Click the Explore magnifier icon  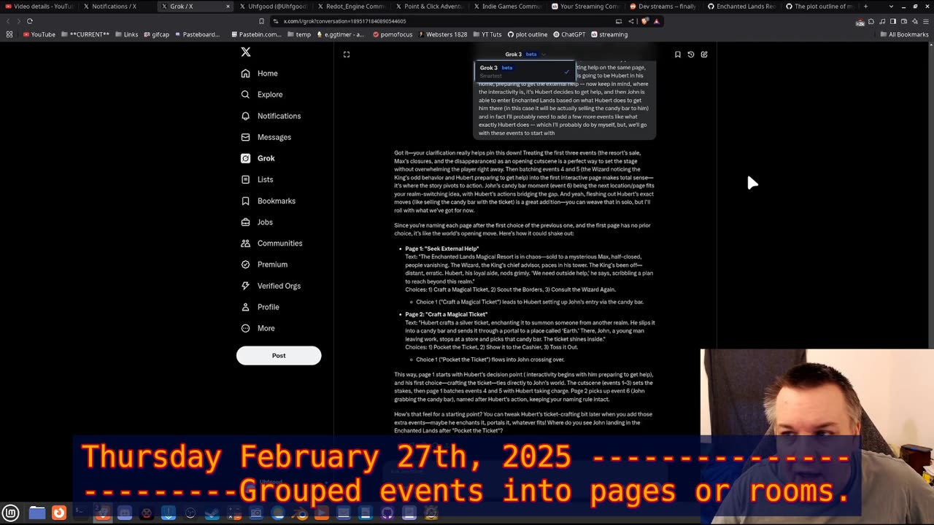(245, 94)
